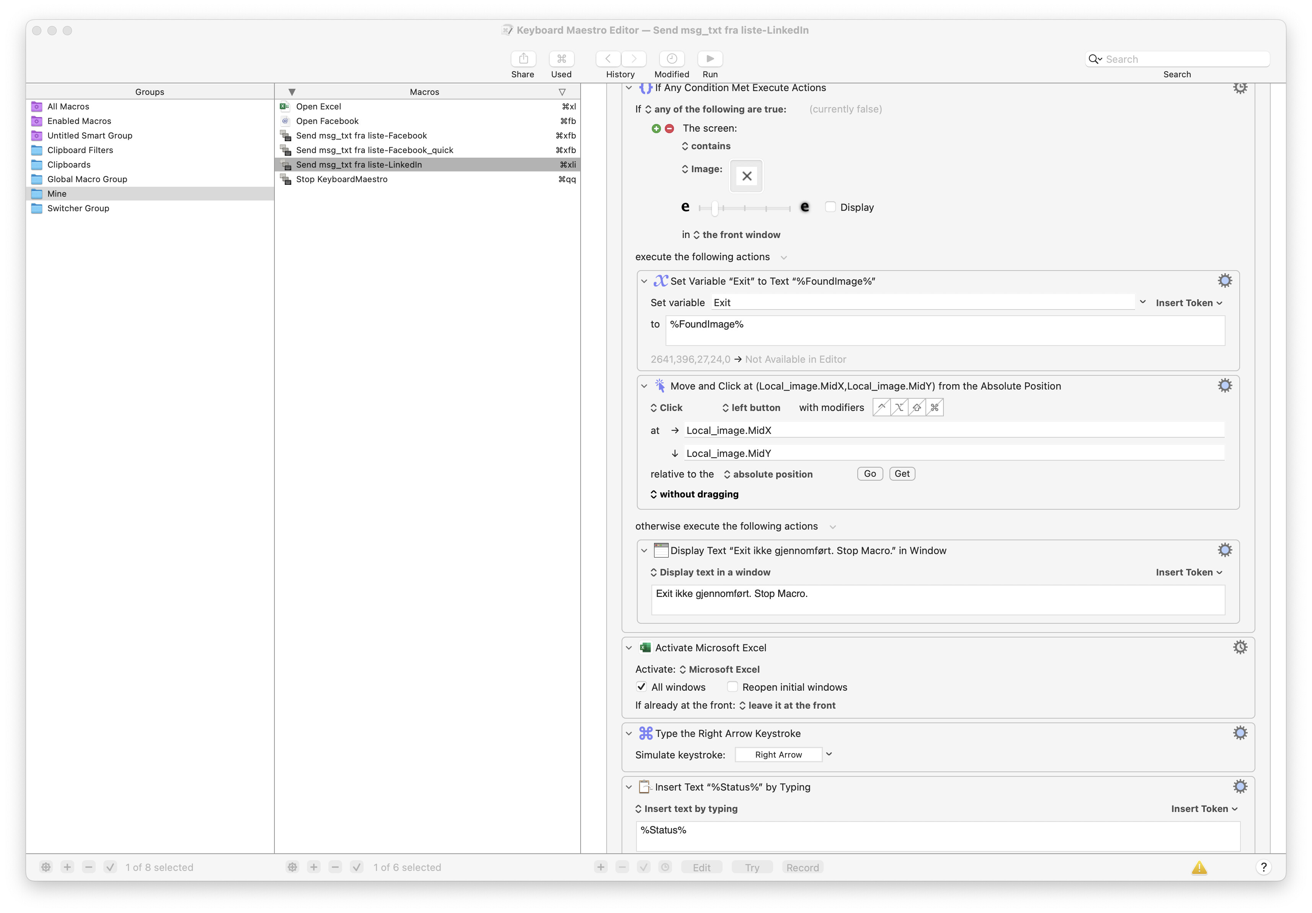Add new action with plus button
The height and width of the screenshot is (913, 1312).
click(x=601, y=867)
